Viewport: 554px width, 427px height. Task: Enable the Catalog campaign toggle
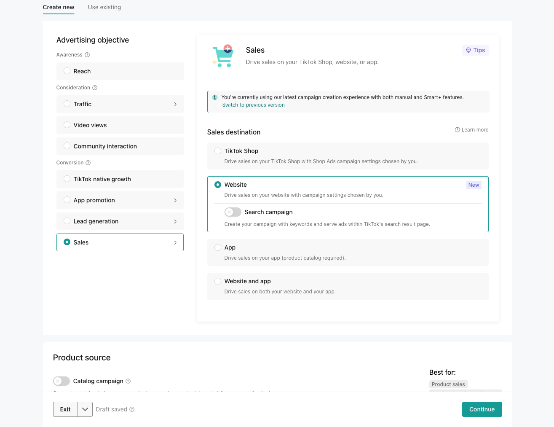point(62,381)
